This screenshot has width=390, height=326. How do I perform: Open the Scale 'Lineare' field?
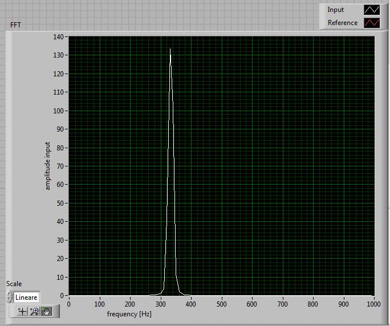tap(26, 297)
